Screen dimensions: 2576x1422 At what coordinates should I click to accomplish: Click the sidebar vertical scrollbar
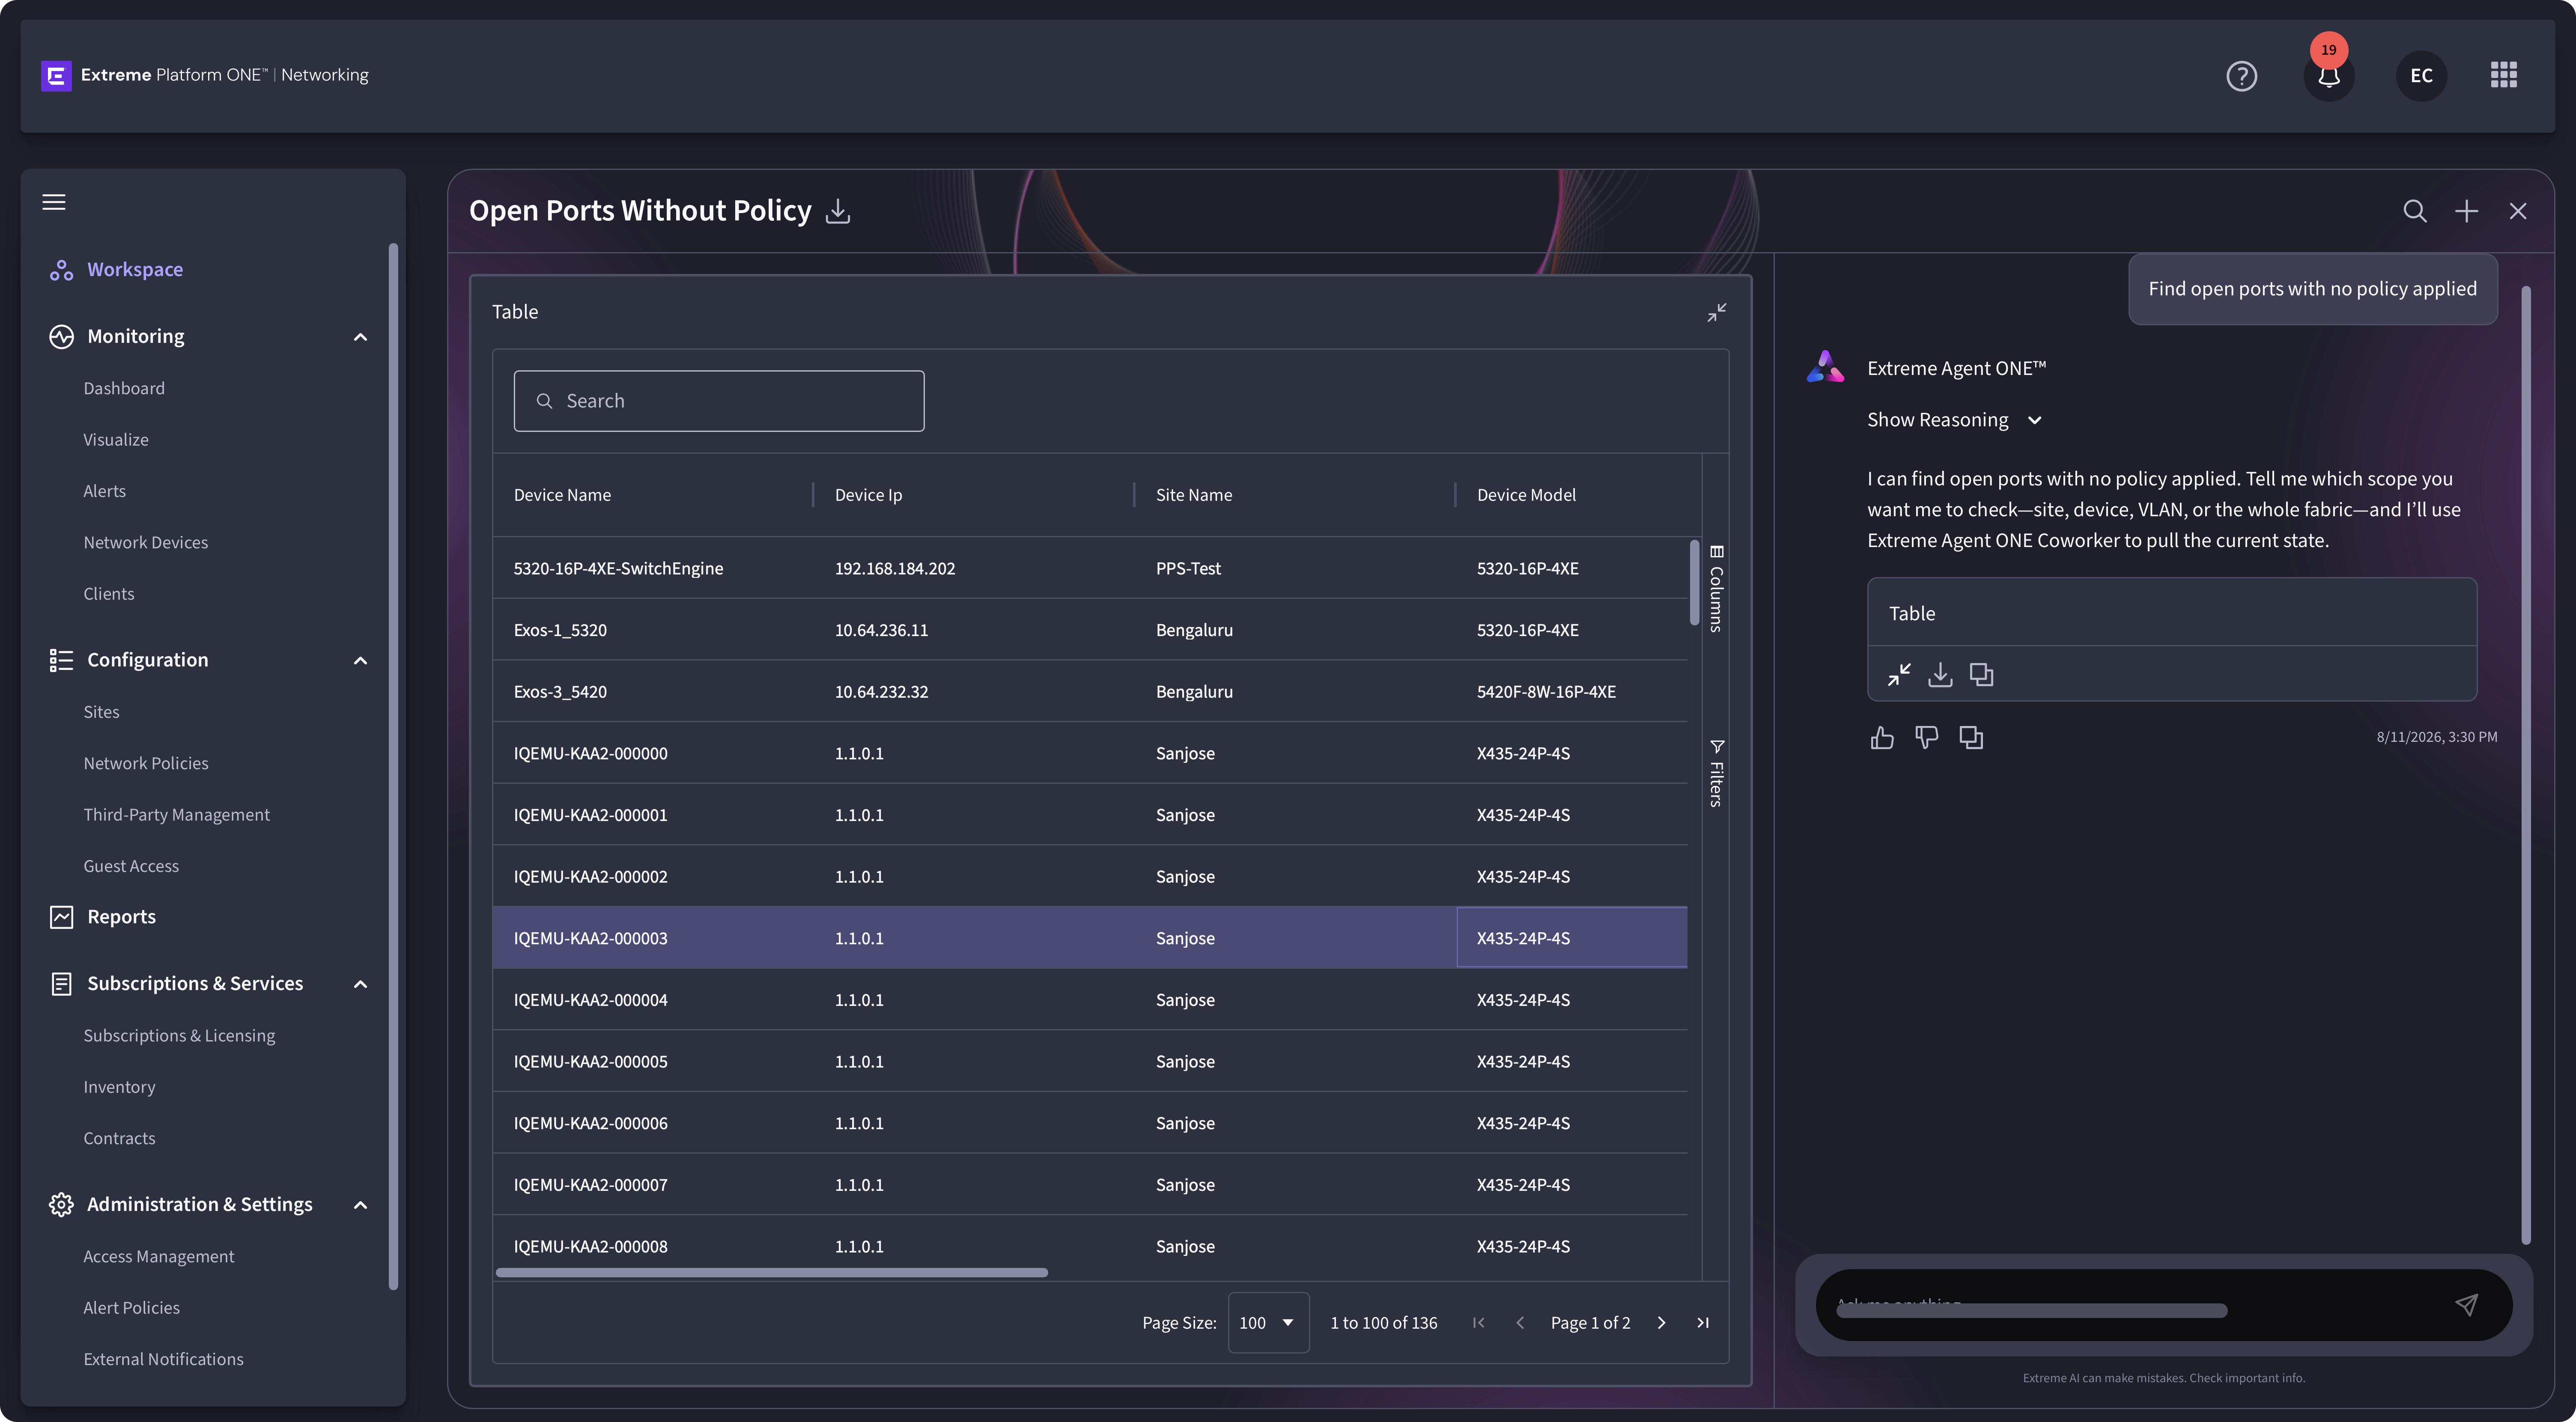[393, 767]
